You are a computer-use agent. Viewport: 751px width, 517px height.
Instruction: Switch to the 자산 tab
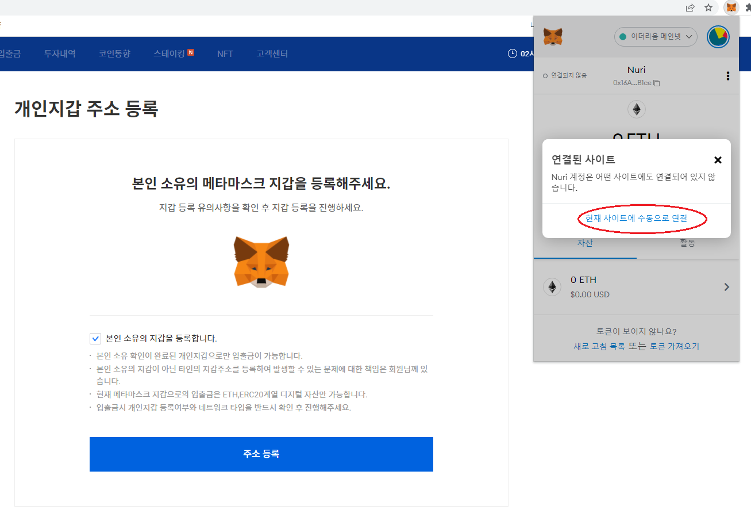pos(585,243)
